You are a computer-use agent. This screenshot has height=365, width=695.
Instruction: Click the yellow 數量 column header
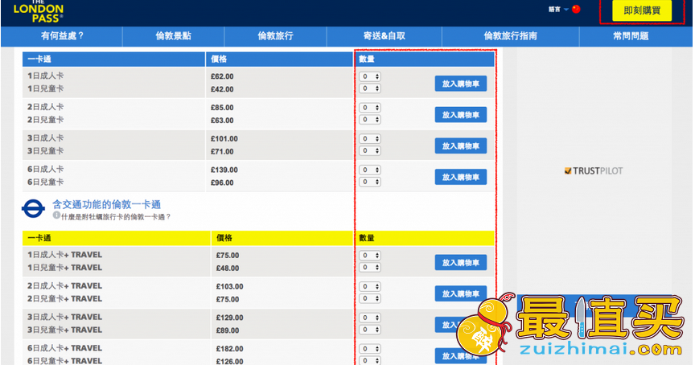pyautogui.click(x=425, y=238)
